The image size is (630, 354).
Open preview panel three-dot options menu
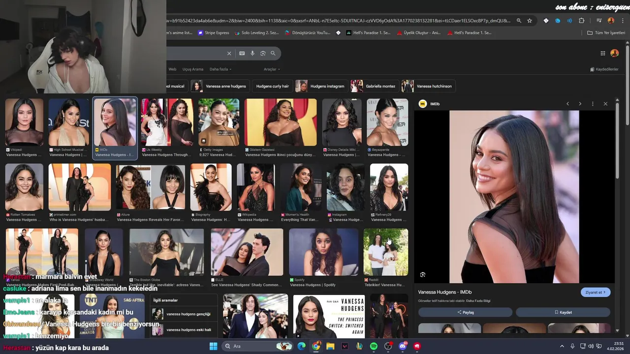(x=593, y=104)
